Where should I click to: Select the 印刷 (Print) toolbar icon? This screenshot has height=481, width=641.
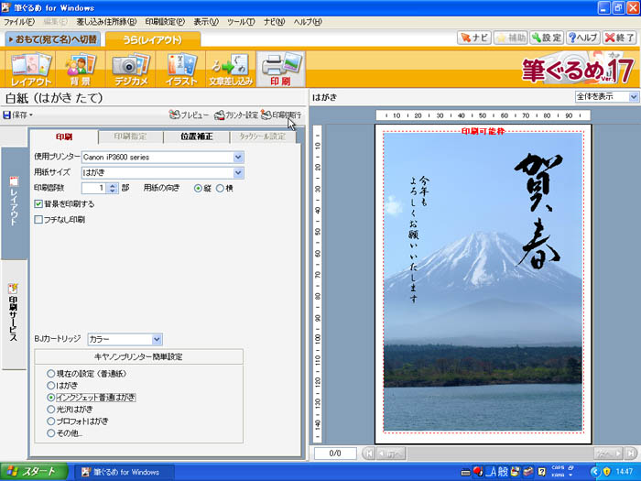click(x=279, y=69)
